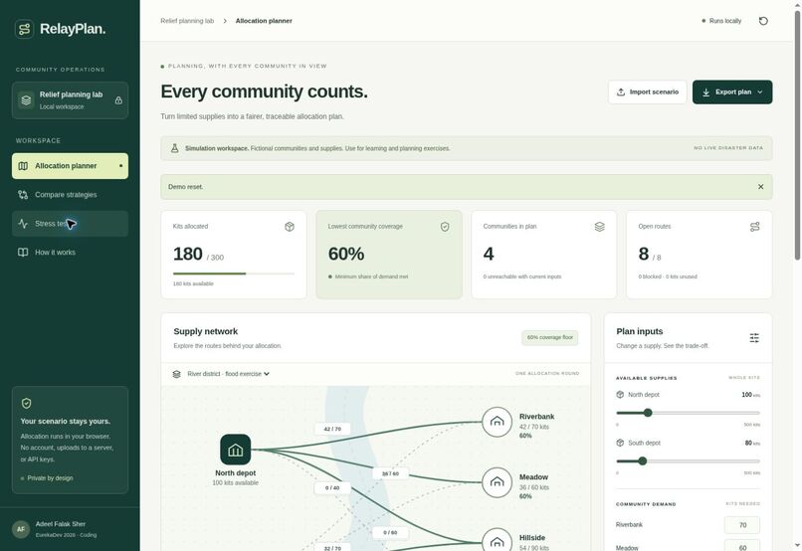Screen dimensions: 802x551
Task: Click the South depot cube icon in Plan inputs
Action: point(620,444)
